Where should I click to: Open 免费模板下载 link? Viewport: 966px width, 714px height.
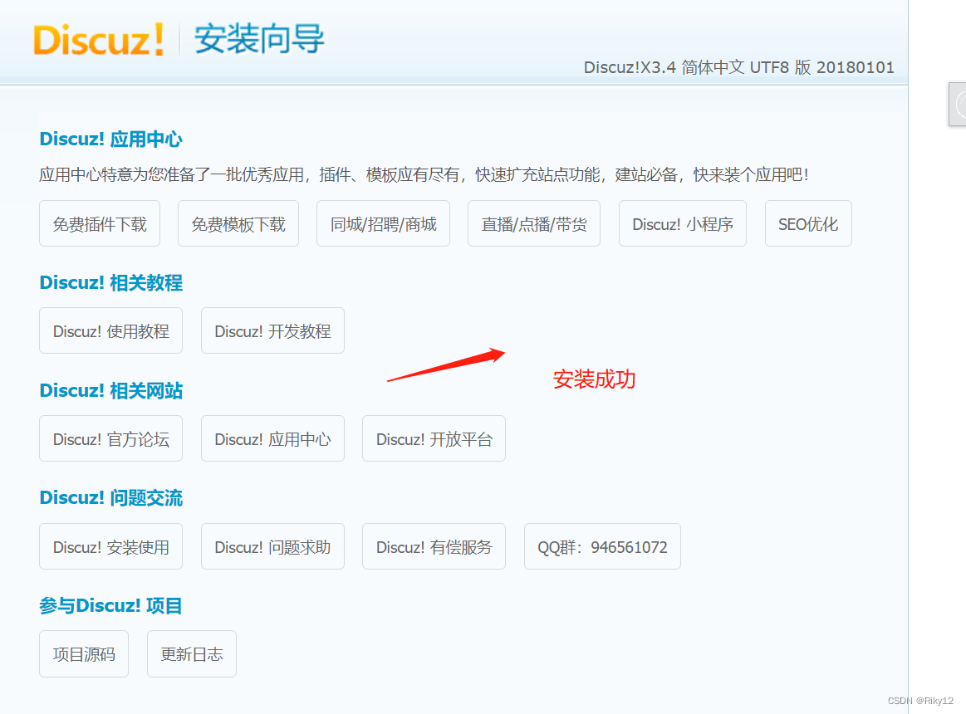pyautogui.click(x=238, y=223)
